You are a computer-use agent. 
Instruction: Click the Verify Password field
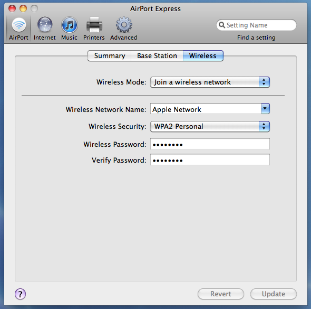(x=210, y=160)
